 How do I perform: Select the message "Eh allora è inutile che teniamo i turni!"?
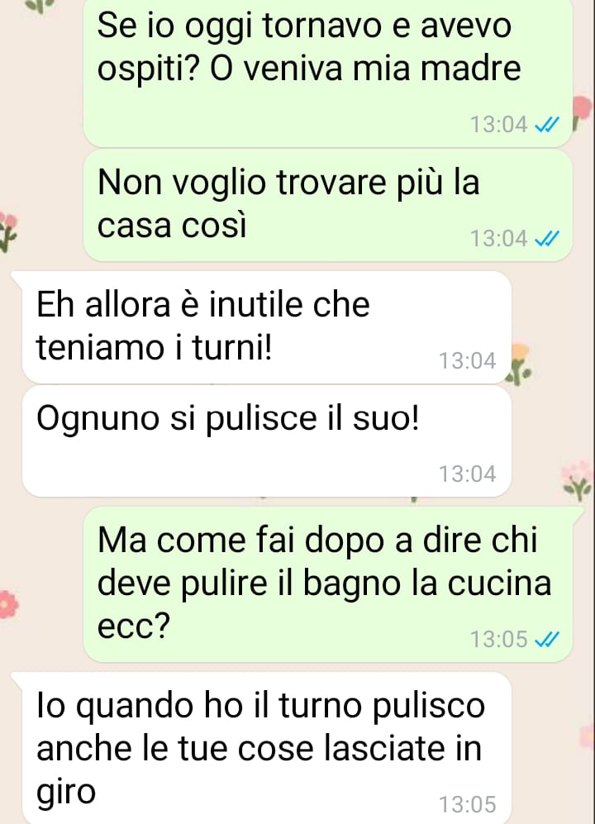266,326
